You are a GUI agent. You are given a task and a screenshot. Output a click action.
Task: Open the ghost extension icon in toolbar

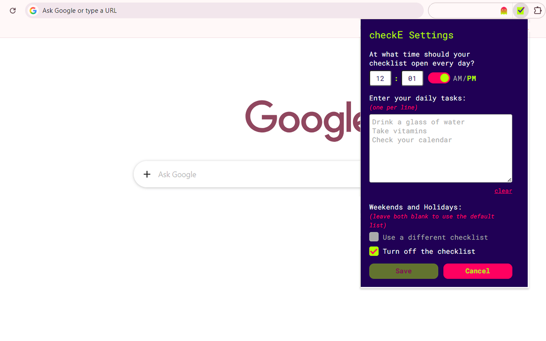(x=504, y=11)
